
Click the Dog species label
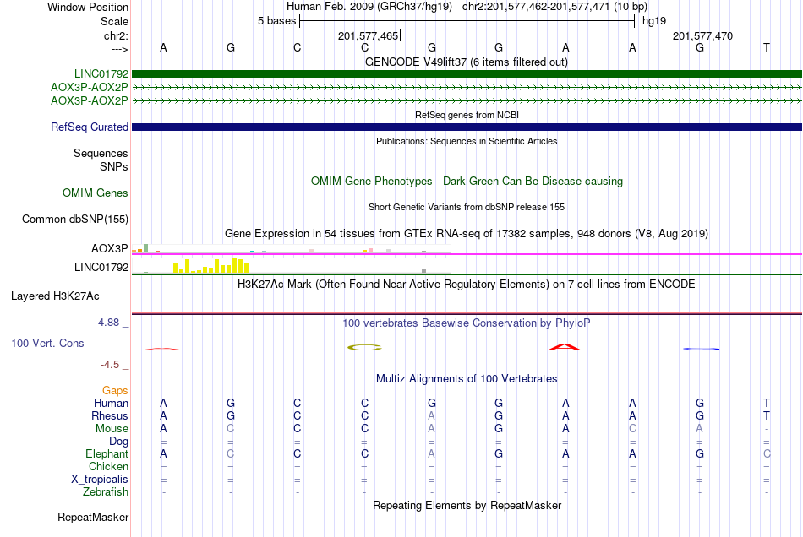tap(118, 442)
